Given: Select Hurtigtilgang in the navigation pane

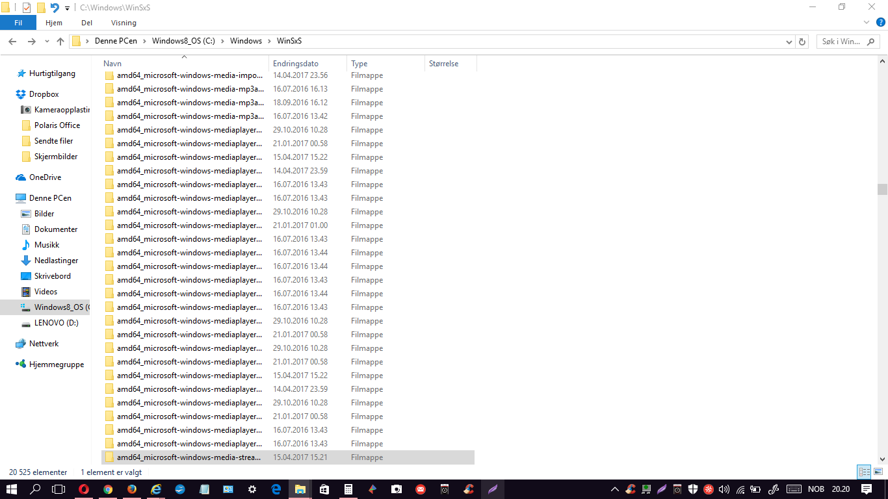Looking at the screenshot, I should 46,73.
